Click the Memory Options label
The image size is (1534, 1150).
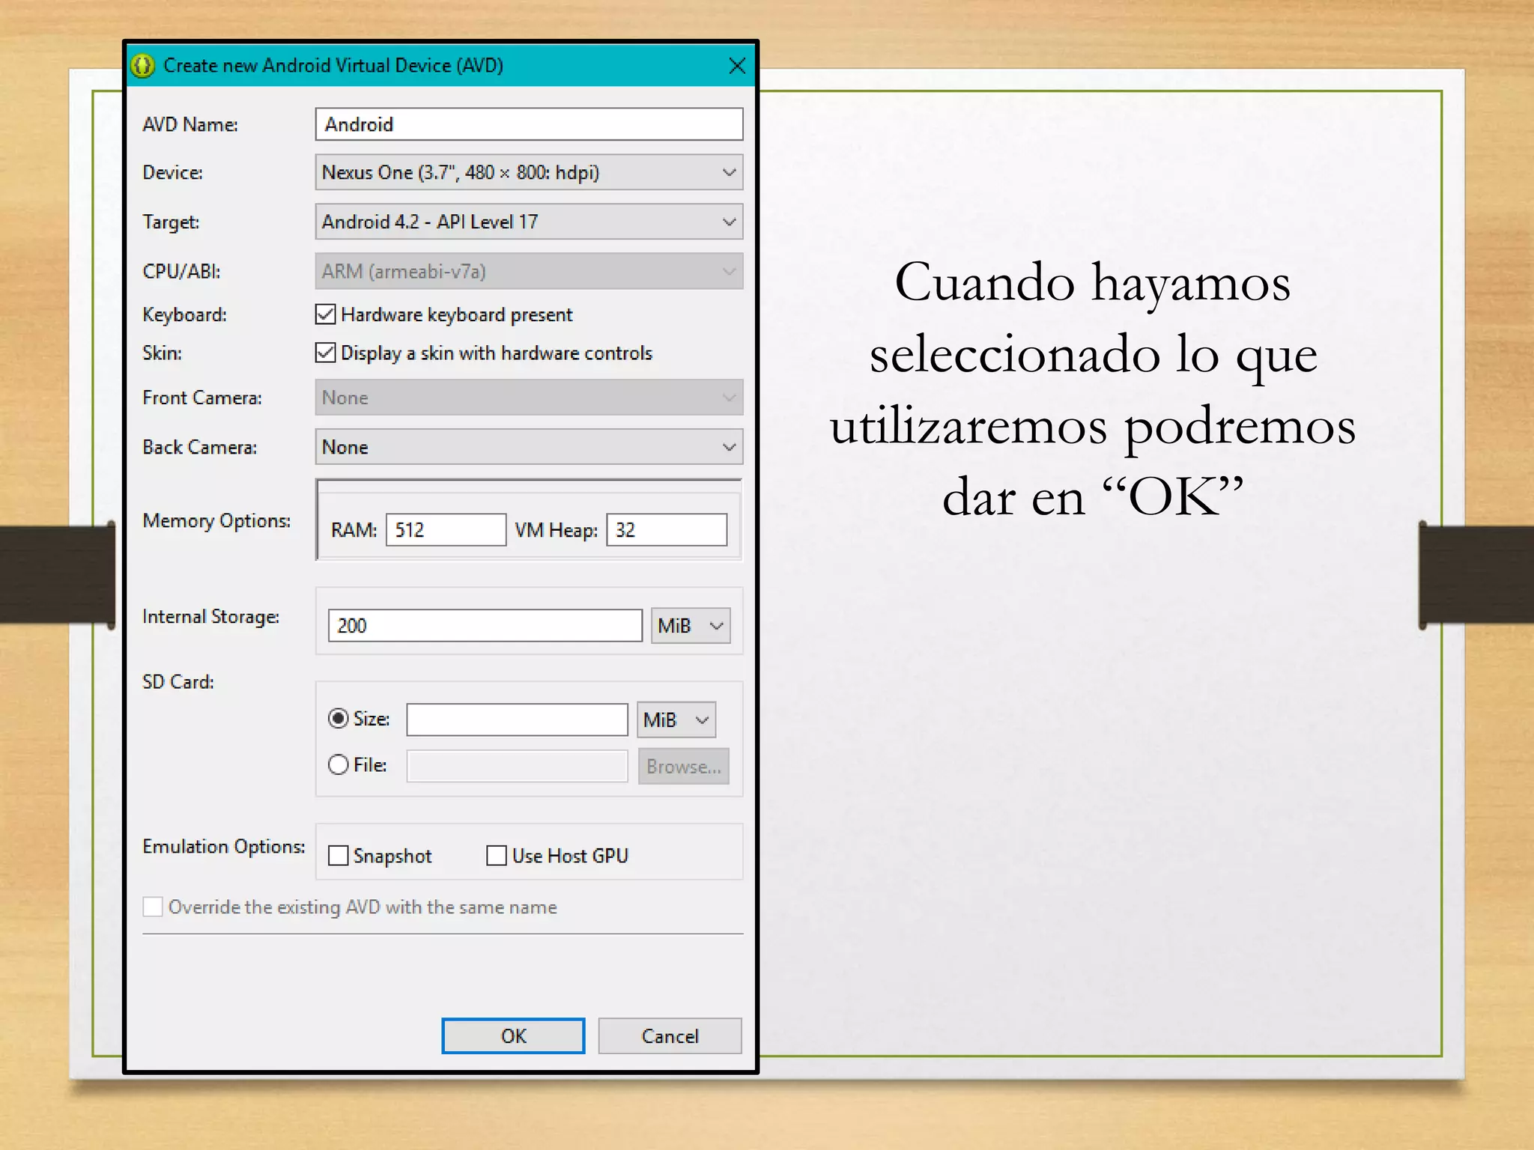216,521
